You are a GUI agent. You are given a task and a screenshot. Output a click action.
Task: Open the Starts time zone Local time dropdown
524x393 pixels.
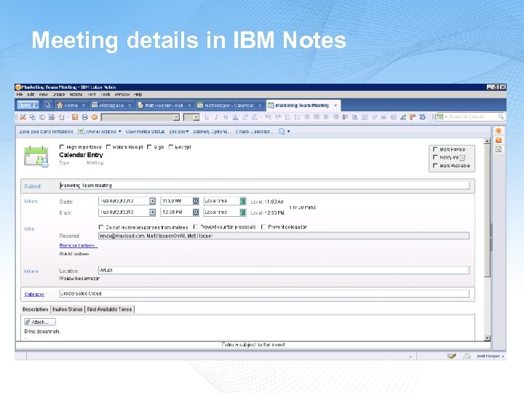click(243, 201)
